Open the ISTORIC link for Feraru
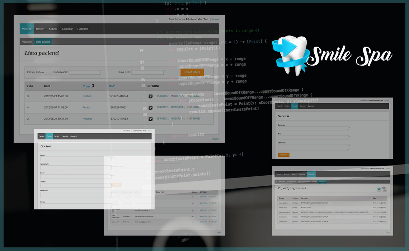The width and height of the screenshot is (409, 251). click(x=162, y=107)
